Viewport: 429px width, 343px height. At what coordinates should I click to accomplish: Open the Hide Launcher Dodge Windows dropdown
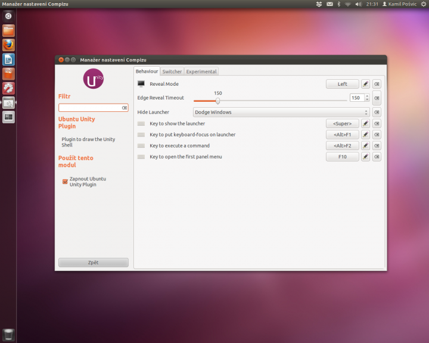(281, 112)
